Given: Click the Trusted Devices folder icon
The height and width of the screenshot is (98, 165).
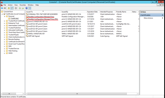Looking at the screenshot, I should point(7,49).
